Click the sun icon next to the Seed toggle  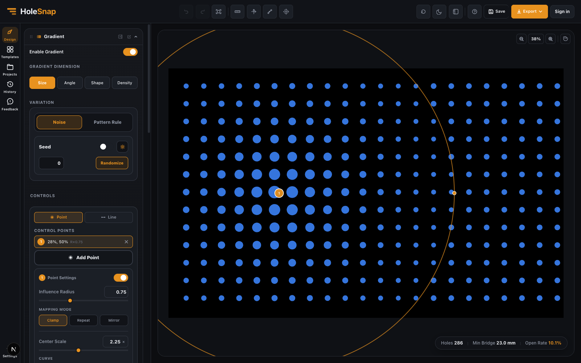pos(122,147)
